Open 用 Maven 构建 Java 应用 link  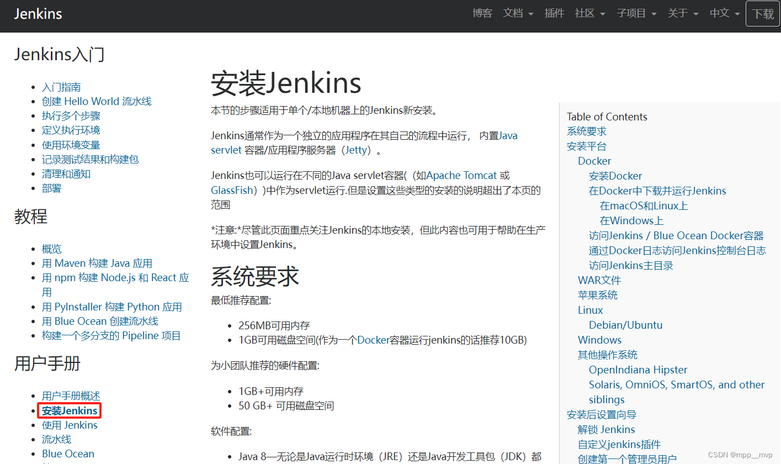(x=97, y=263)
